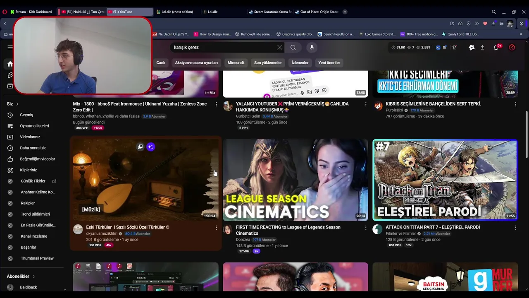Image resolution: width=529 pixels, height=298 pixels.
Task: Select the Aksiyon-macera oyunları chip
Action: coord(196,62)
